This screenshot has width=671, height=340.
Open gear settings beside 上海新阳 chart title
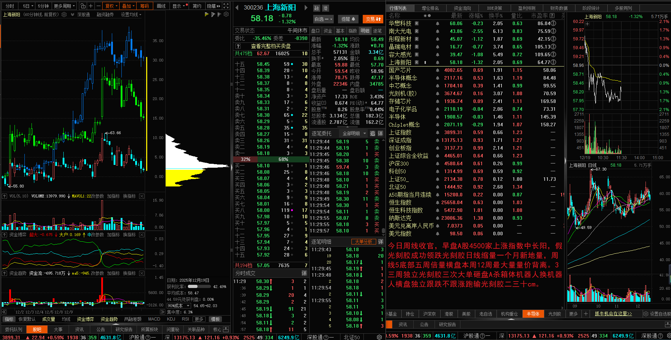tap(64, 15)
